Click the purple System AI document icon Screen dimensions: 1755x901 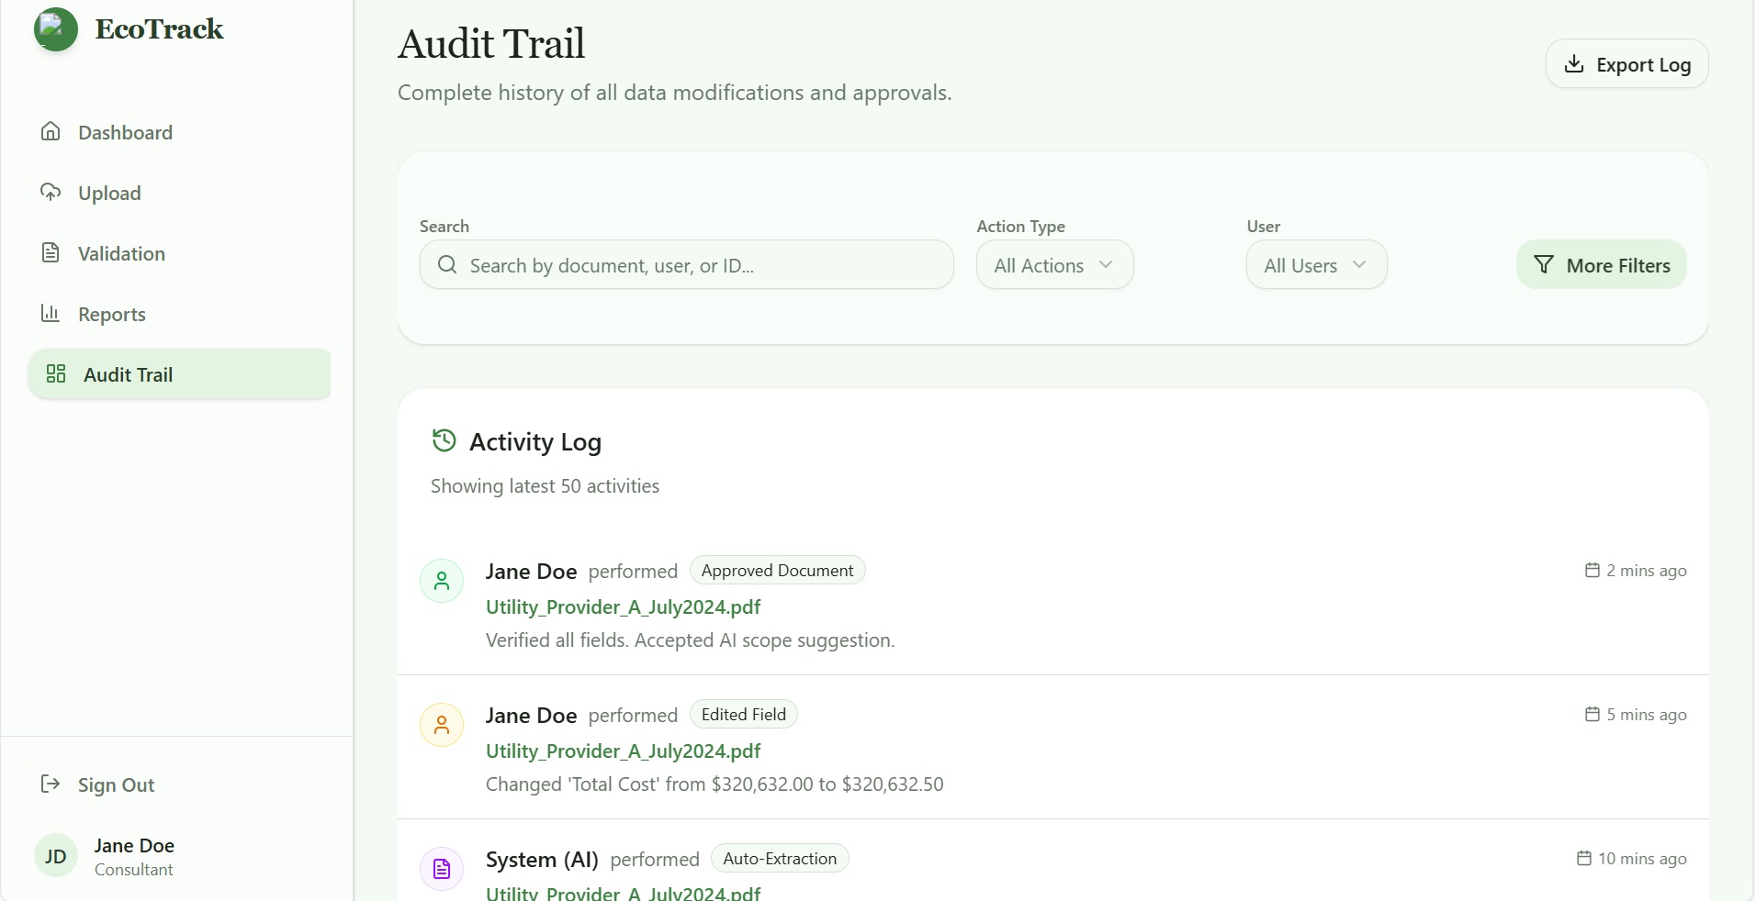441,868
